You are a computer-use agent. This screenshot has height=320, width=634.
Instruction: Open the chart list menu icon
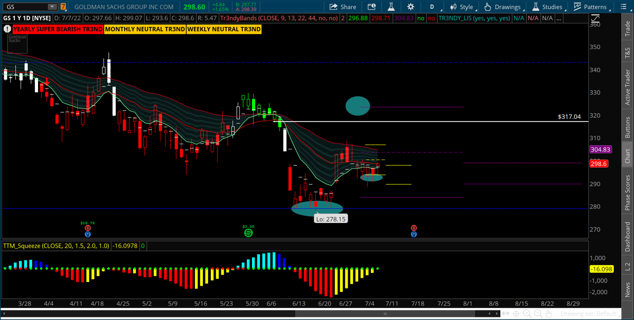click(625, 7)
